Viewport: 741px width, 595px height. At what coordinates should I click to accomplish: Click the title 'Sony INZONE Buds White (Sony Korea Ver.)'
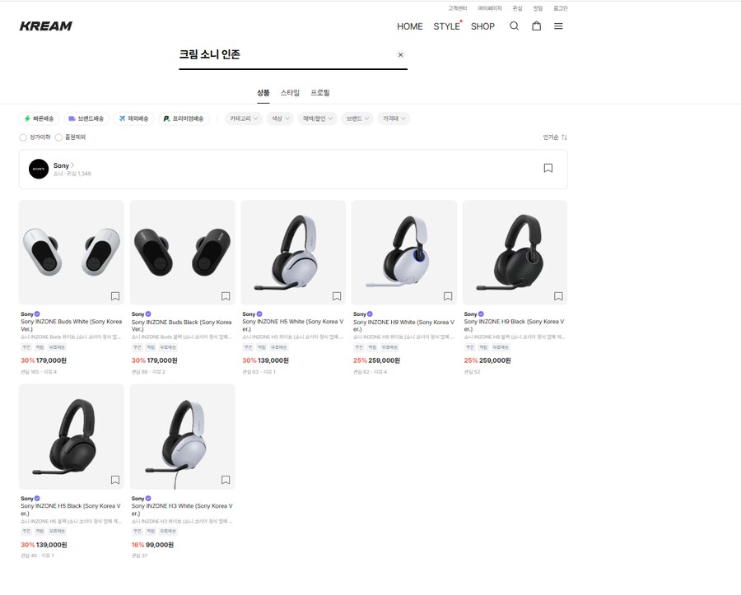pyautogui.click(x=72, y=325)
